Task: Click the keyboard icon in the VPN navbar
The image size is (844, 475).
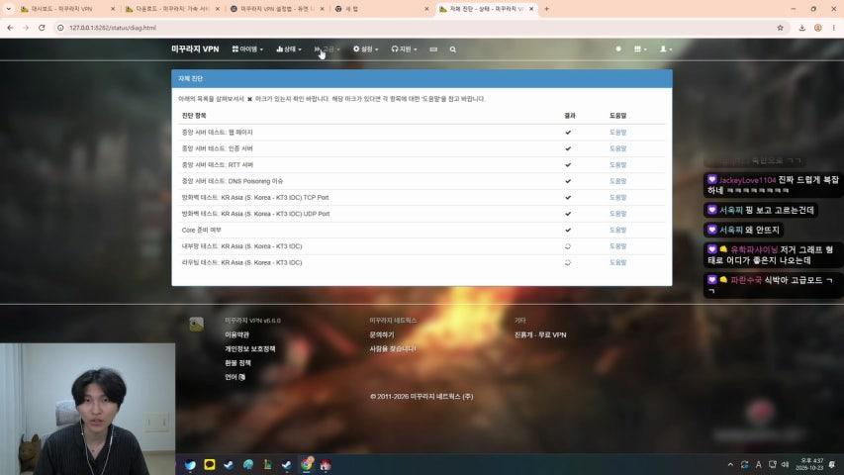Action: 433,49
